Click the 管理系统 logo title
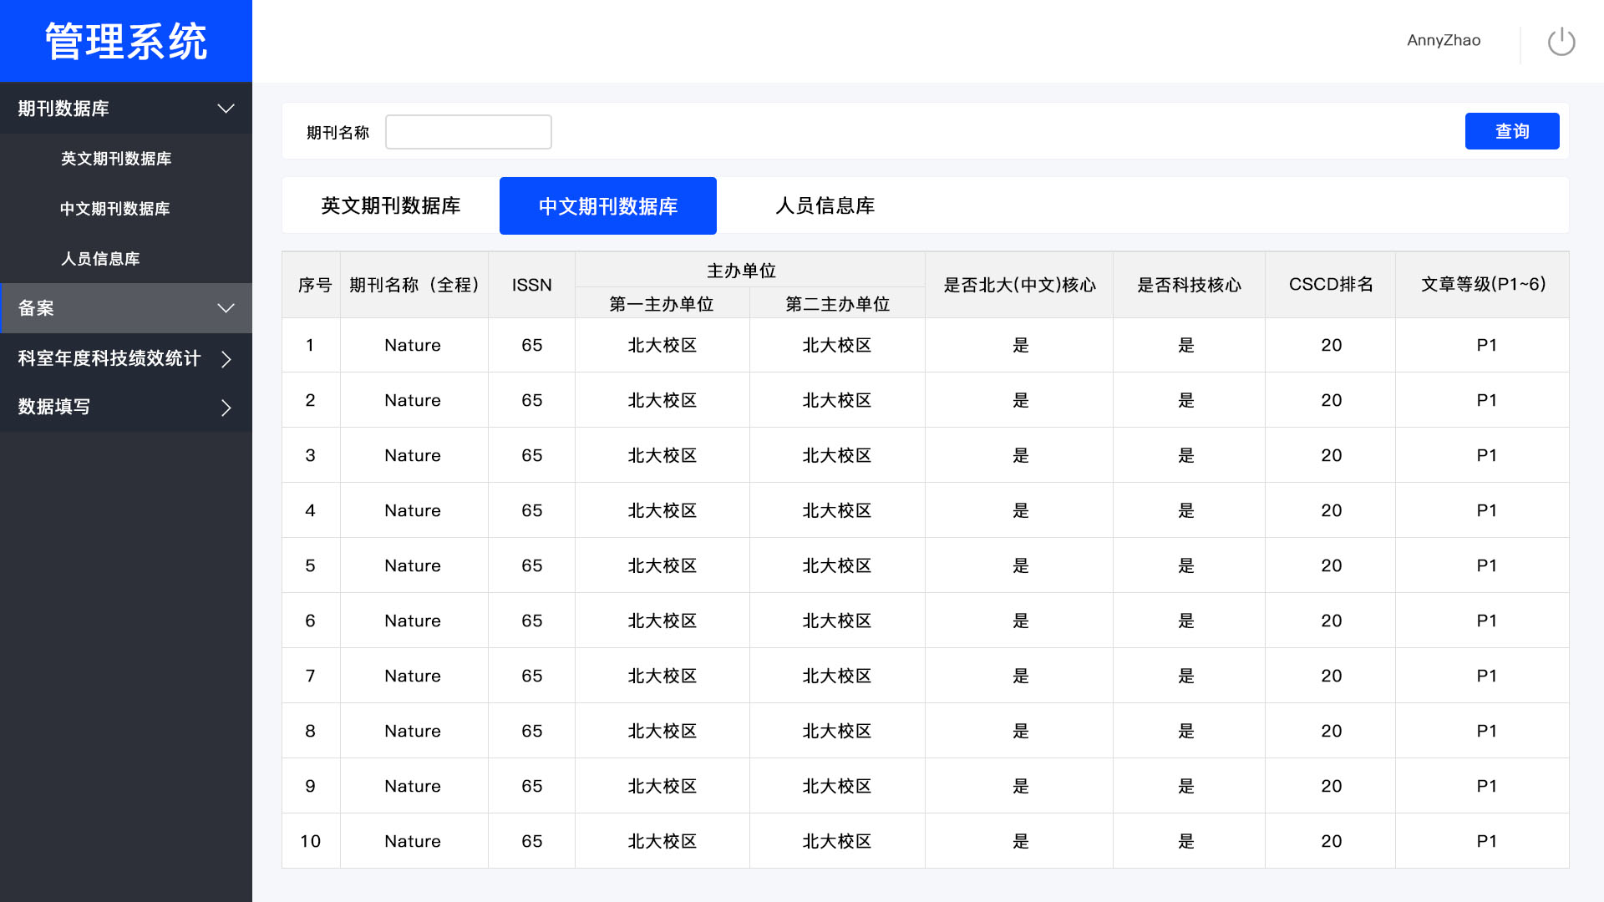Image resolution: width=1604 pixels, height=902 pixels. [126, 41]
